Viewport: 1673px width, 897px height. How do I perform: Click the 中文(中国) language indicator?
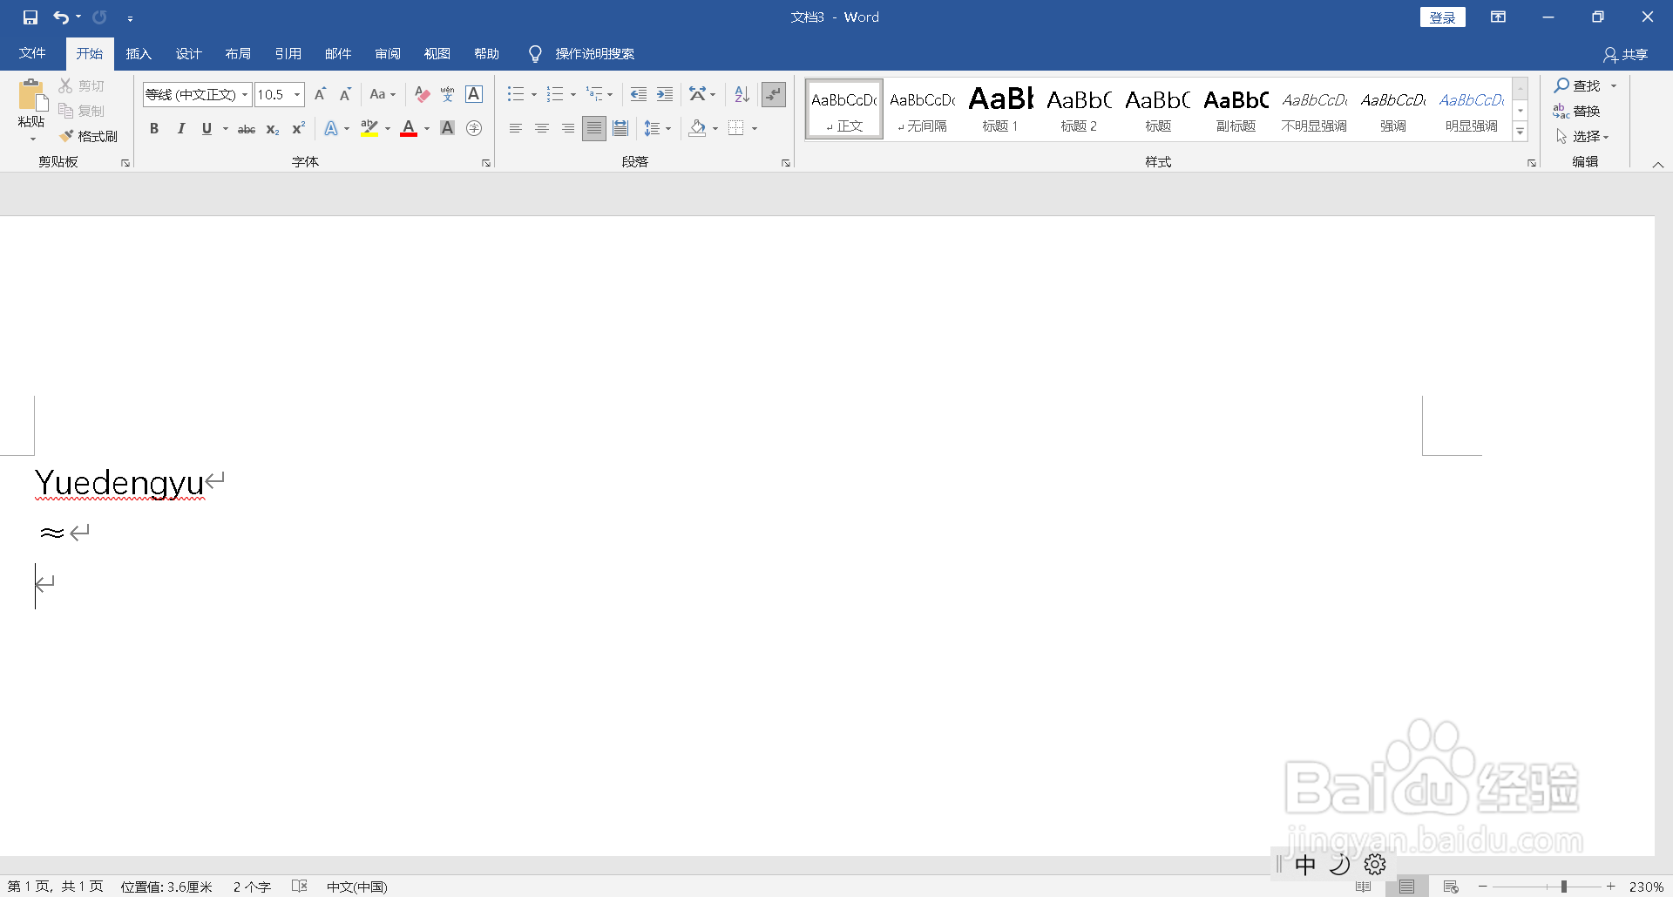357,887
